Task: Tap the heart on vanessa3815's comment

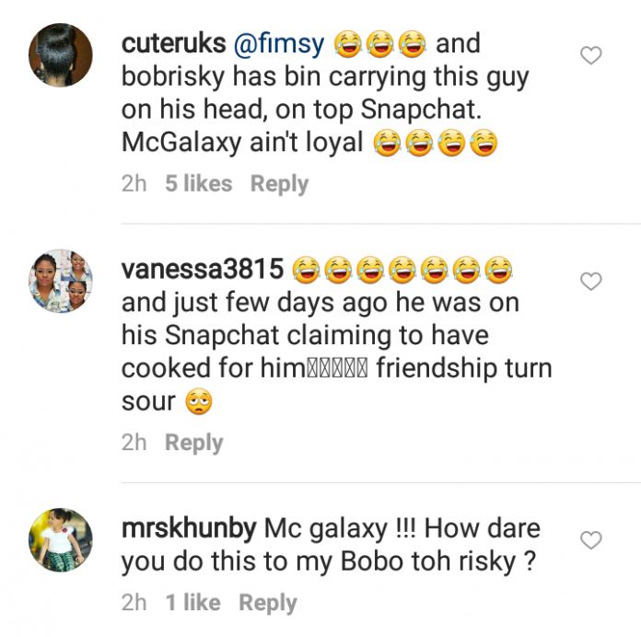Action: (x=590, y=282)
